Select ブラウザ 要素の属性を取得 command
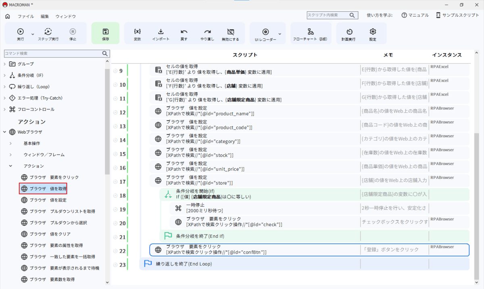Screen dimensions: 484x289 [x=52, y=245]
